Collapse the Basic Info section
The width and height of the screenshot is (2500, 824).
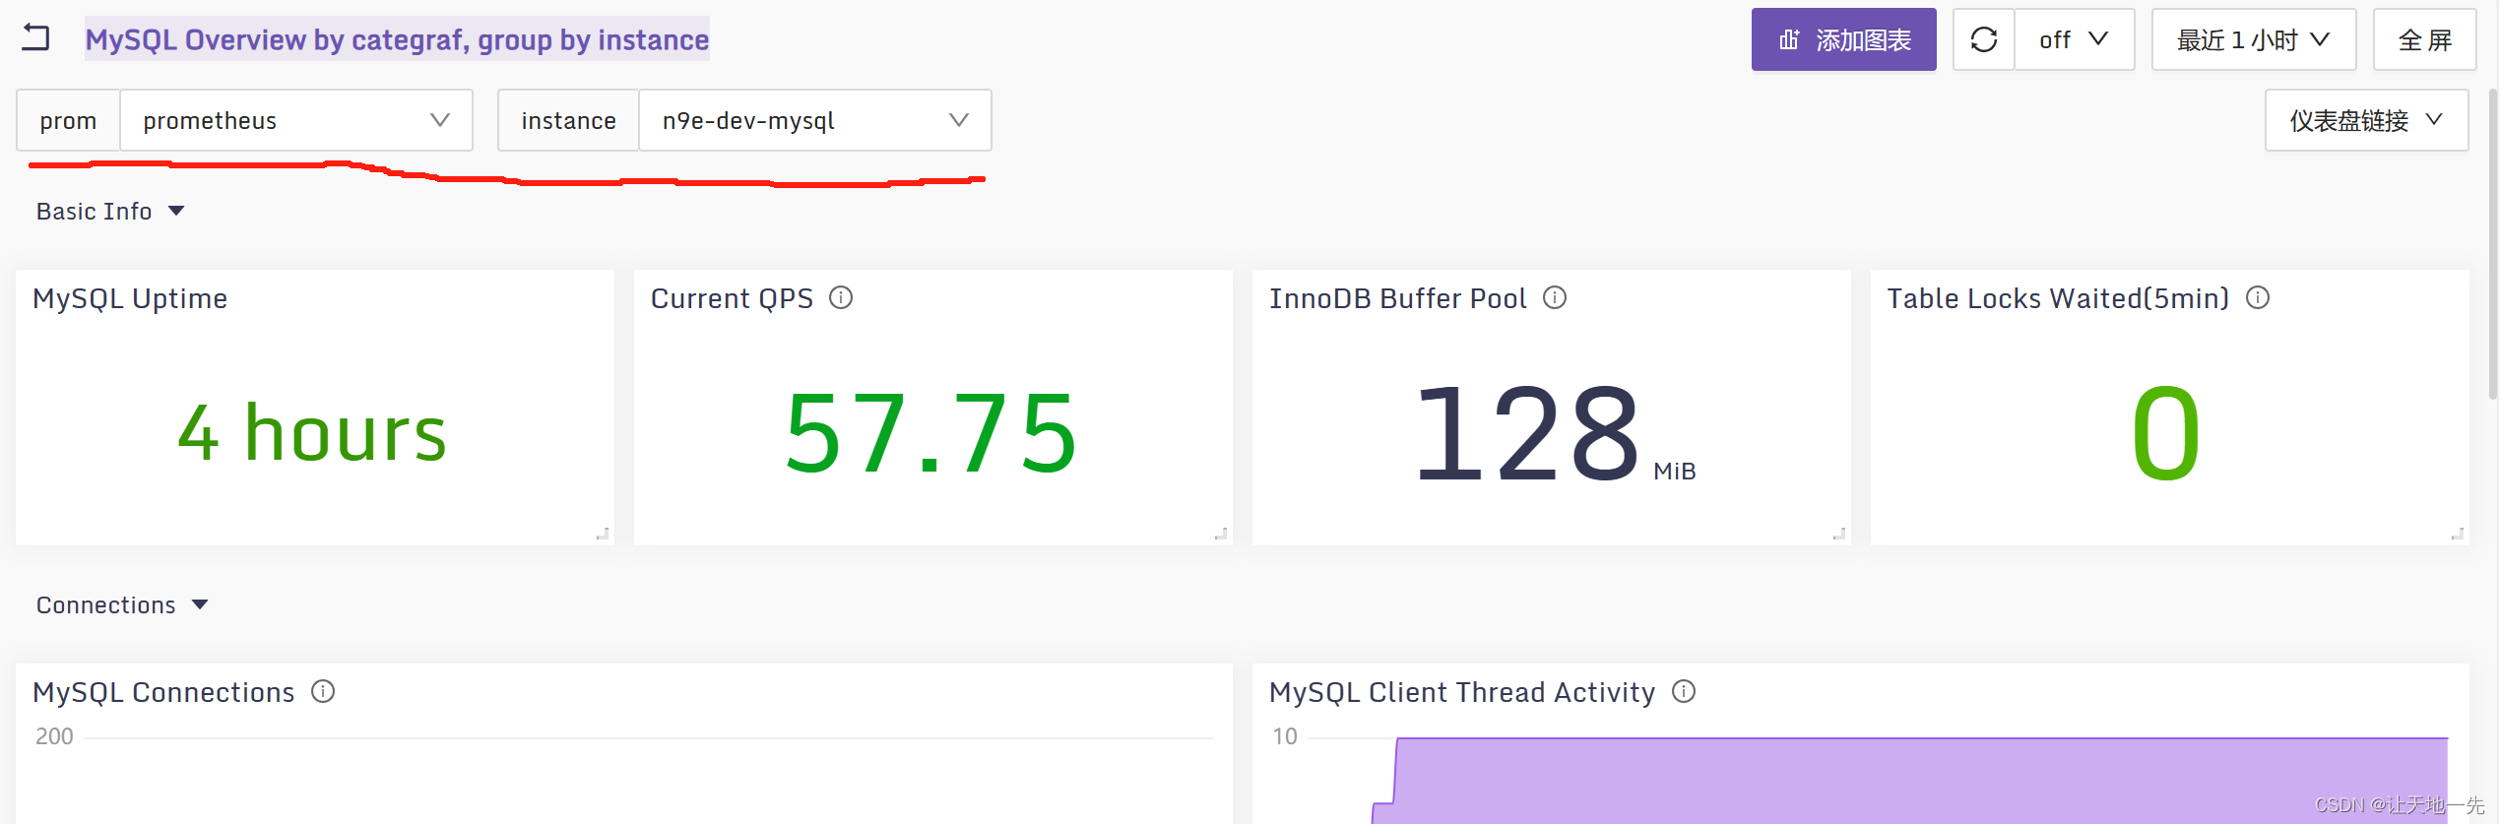(110, 211)
